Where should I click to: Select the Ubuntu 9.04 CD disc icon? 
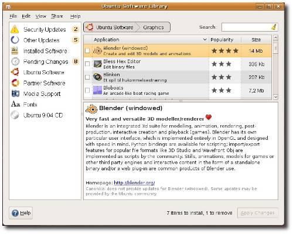15,115
